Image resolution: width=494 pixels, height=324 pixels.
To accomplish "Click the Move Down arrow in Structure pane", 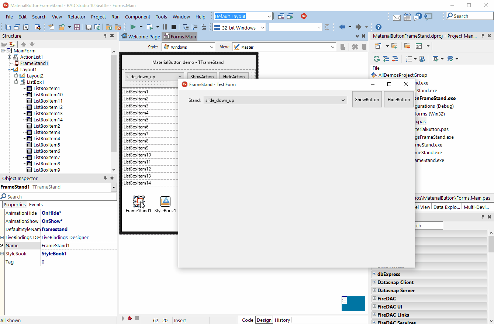I will (32, 44).
